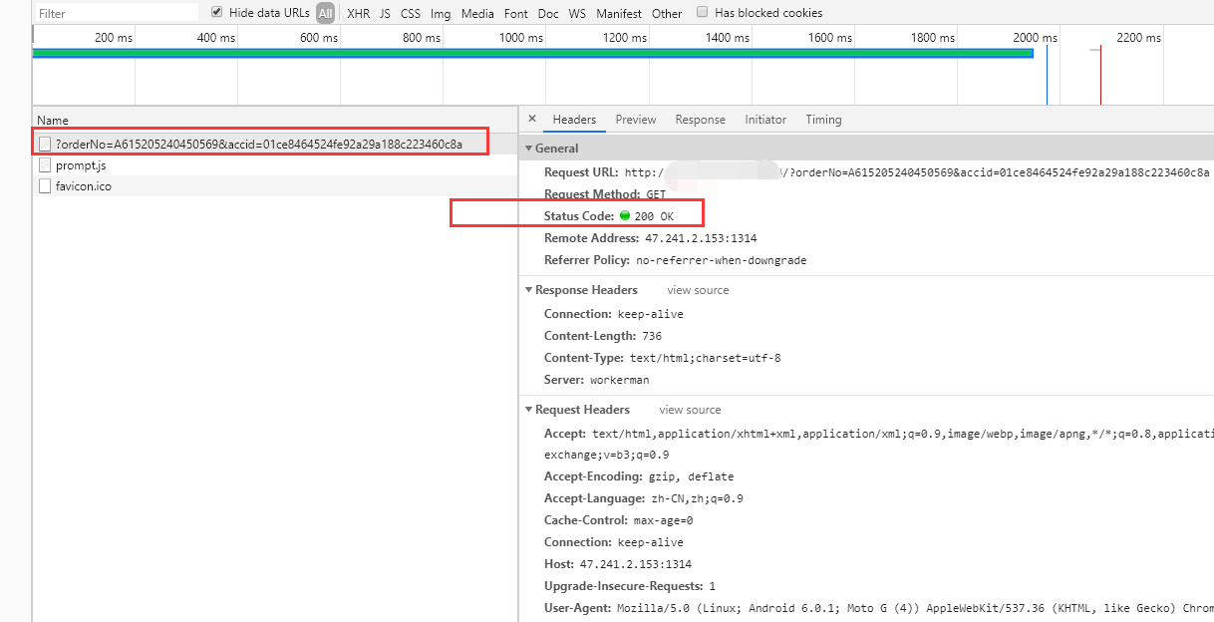Select the All filter
1214x622 pixels.
tap(325, 13)
